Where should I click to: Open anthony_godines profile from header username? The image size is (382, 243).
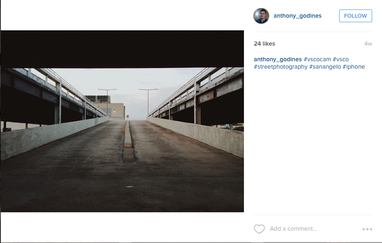(x=298, y=16)
